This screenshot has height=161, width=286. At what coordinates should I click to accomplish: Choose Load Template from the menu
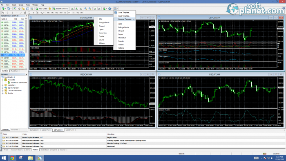tap(125, 16)
